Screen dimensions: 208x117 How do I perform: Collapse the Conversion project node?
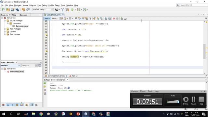2,18
